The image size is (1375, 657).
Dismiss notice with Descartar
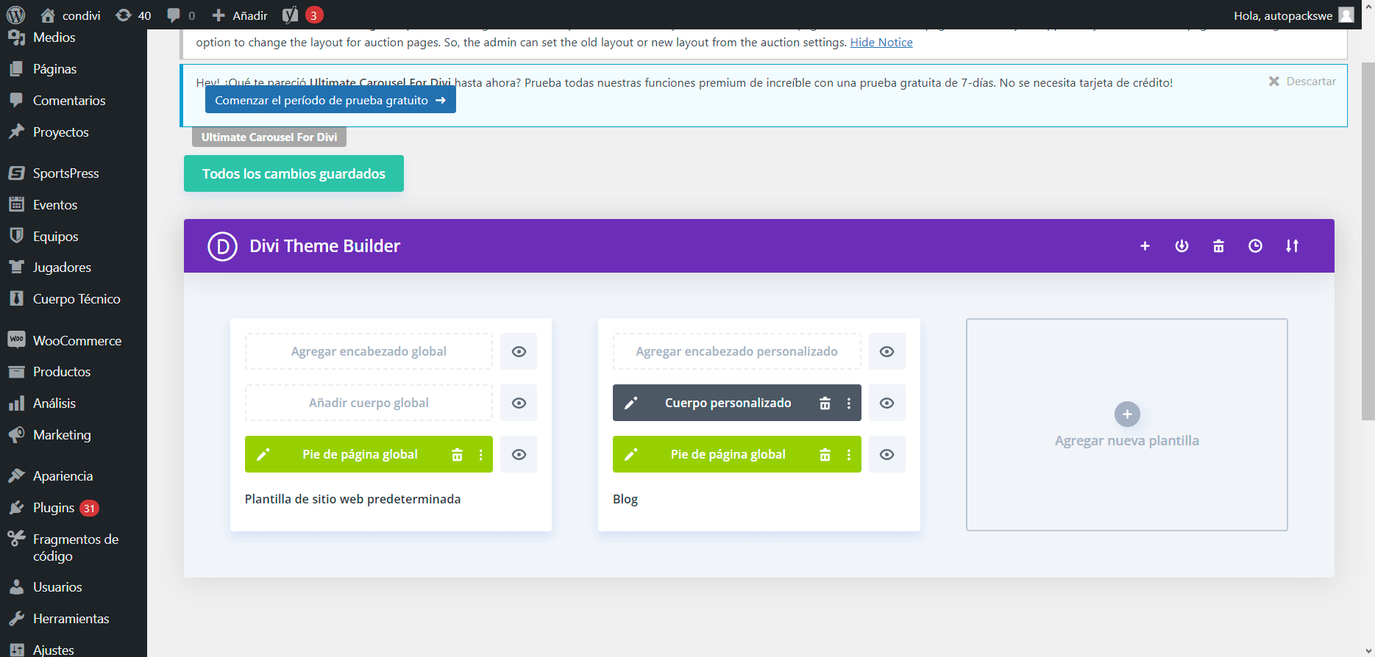tap(1302, 82)
